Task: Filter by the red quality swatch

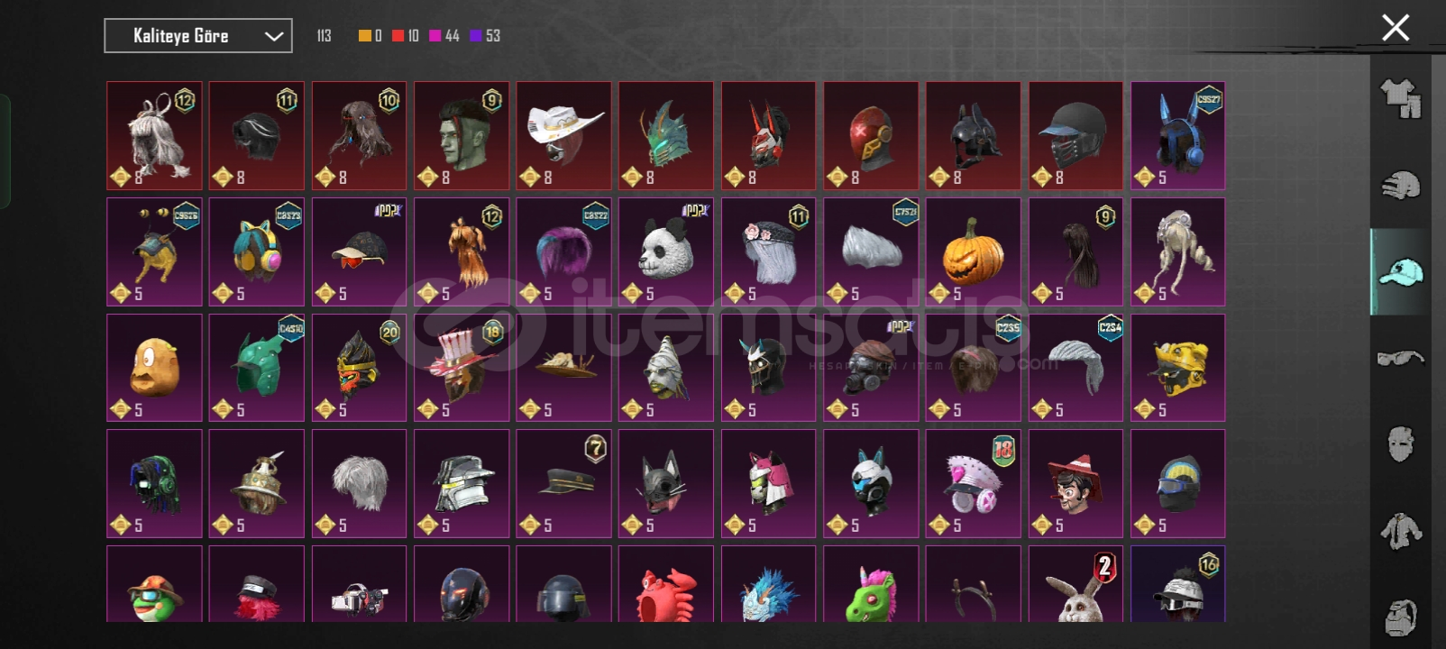Action: [x=398, y=36]
